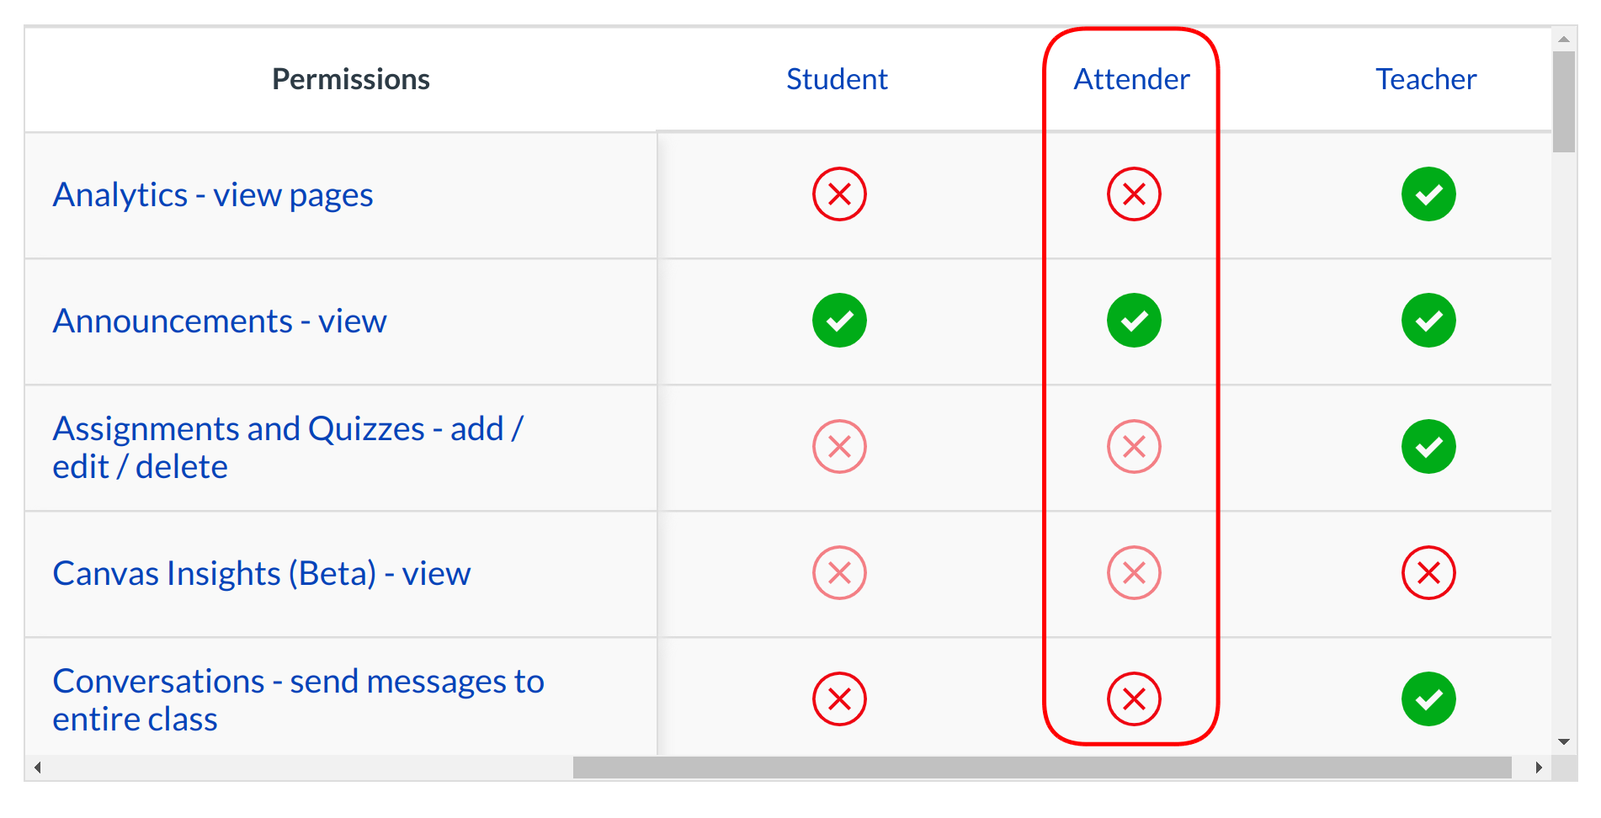Click Attender's Analytics view pages red X

coord(1134,194)
